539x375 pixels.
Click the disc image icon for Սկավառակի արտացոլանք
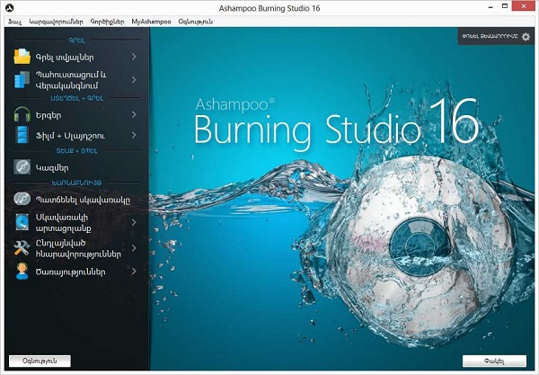[22, 222]
